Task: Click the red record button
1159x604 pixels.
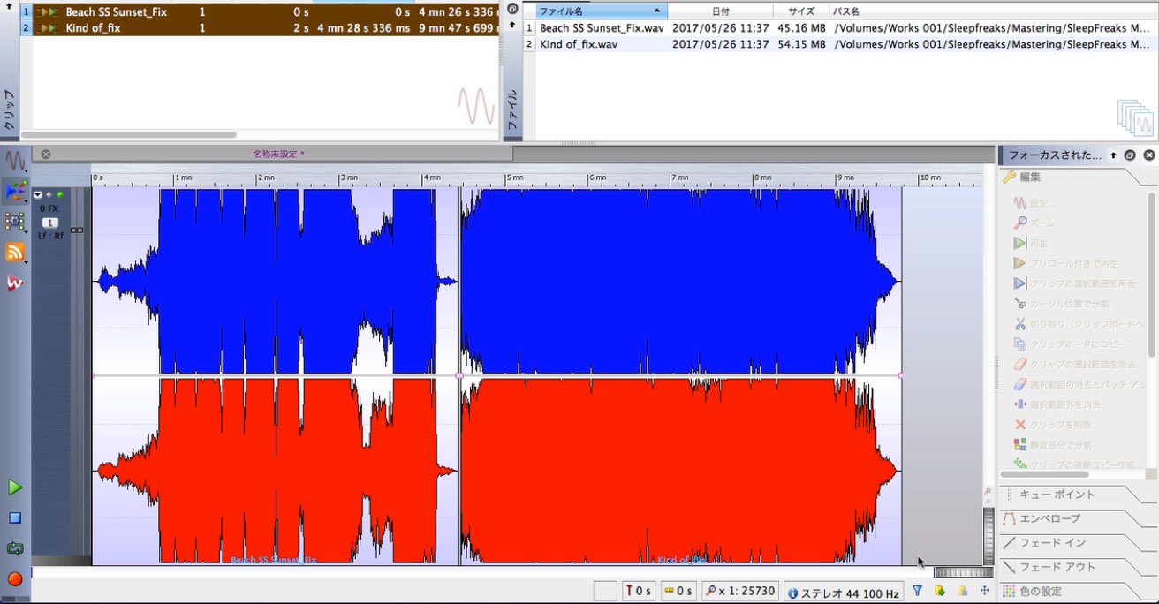Action: pos(15,579)
